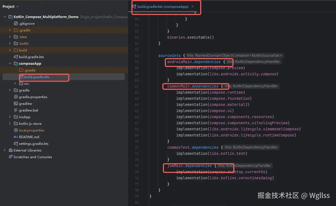Viewport: 336px width, 206px height.
Task: Select Scratches and Consoles entry
Action: click(x=33, y=157)
